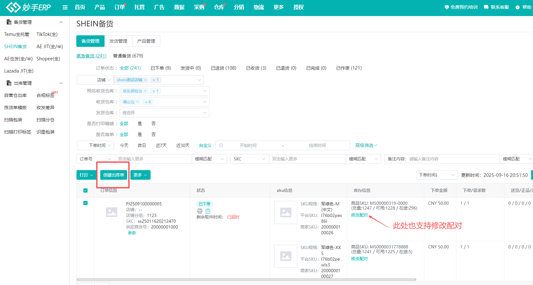Select 否 for 是否首单
533x285 pixels.
[x=154, y=134]
